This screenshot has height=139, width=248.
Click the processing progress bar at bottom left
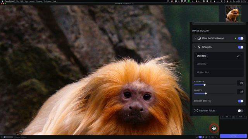coord(9,137)
